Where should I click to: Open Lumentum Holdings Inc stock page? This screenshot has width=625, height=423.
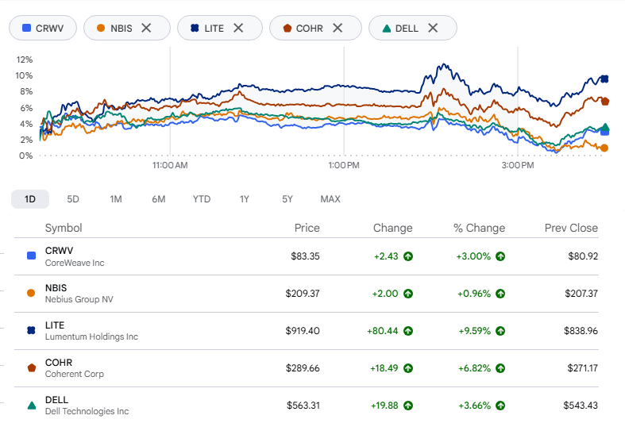pyautogui.click(x=91, y=337)
